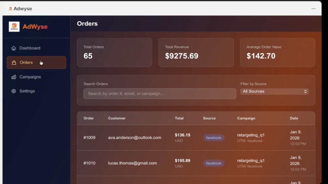Click the small Adwyse favicon in title bar

10,9
